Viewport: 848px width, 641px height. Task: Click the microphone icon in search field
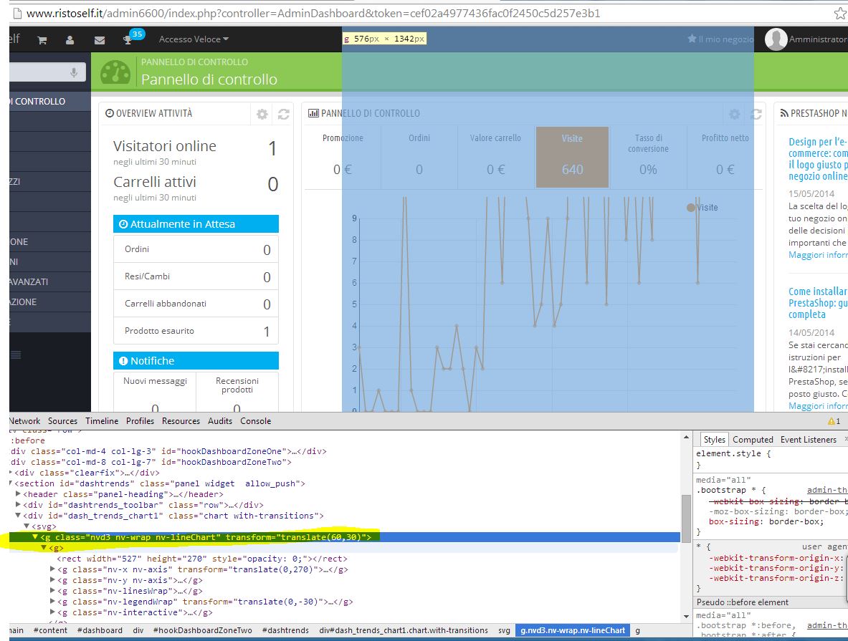coord(74,72)
